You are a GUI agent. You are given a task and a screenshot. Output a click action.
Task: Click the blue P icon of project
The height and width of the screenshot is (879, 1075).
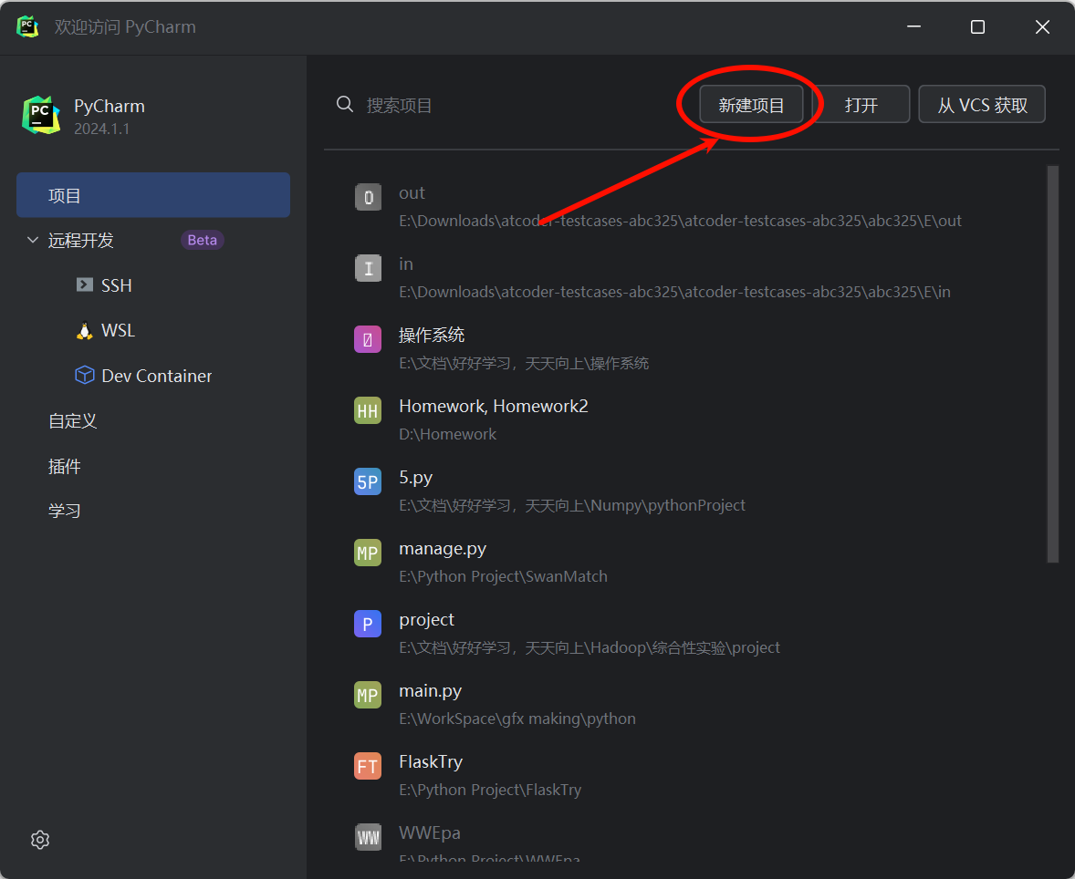[368, 624]
